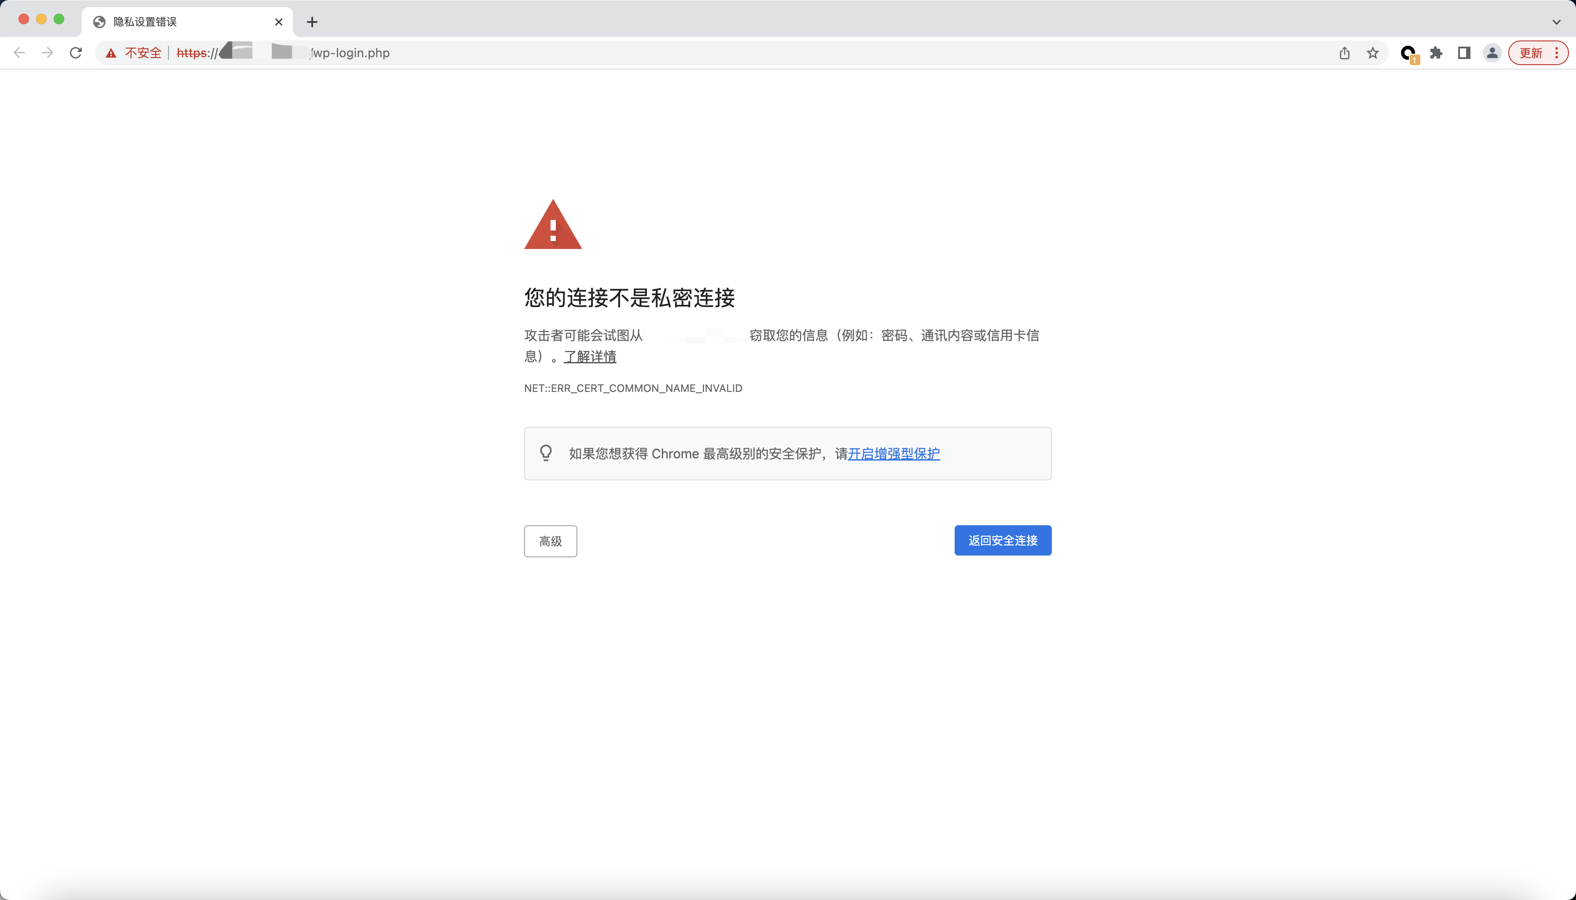Reload the current page
This screenshot has height=900, width=1576.
[x=75, y=52]
